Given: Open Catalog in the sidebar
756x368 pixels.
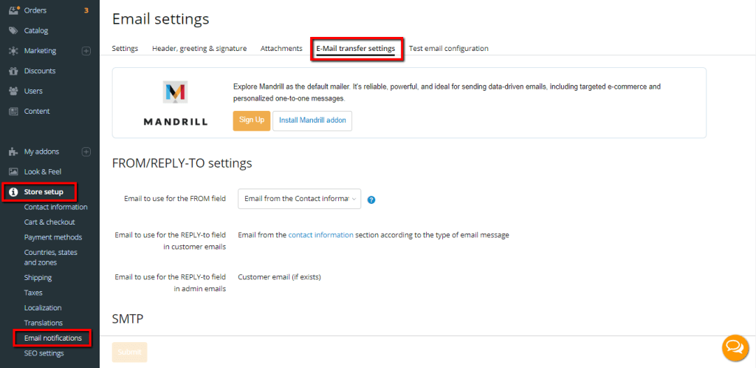Looking at the screenshot, I should [36, 30].
